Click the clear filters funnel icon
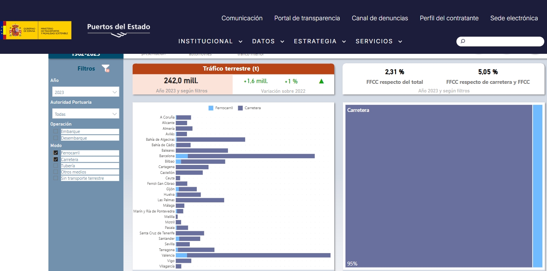Image resolution: width=547 pixels, height=271 pixels. tap(105, 69)
